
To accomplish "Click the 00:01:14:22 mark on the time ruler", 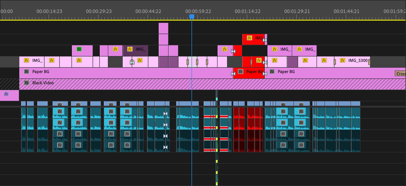I will pos(248,11).
